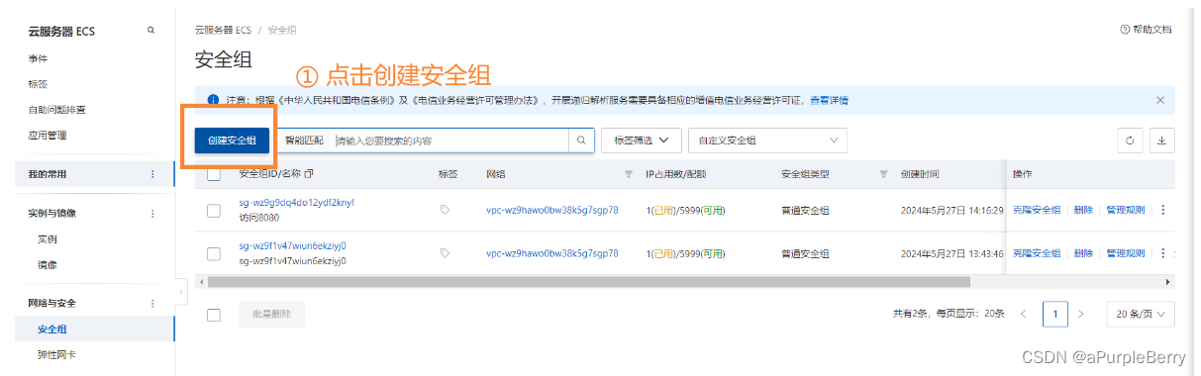Image resolution: width=1201 pixels, height=376 pixels.
Task: Click the sidebar search magnifier icon
Action: pos(150,31)
